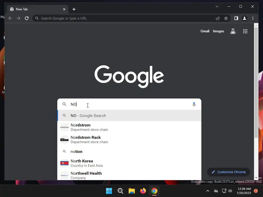Screen dimensions: 263x197
Task: Open network settings tray icon
Action: tap(224, 191)
